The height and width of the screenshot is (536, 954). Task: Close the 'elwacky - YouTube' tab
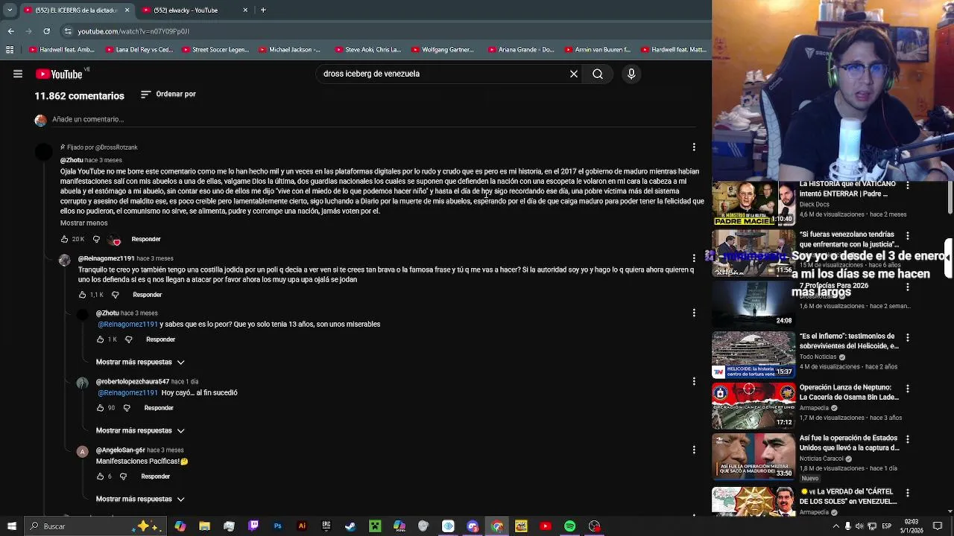pyautogui.click(x=245, y=10)
